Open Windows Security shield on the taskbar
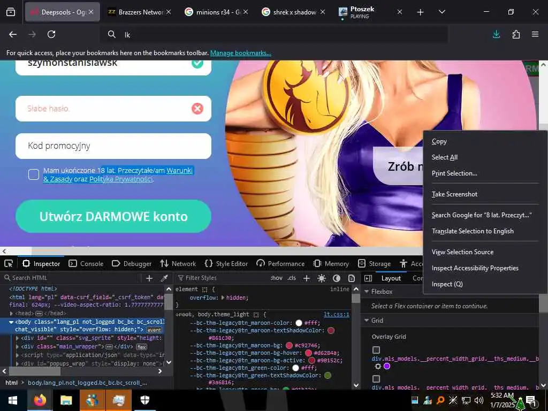 144,400
